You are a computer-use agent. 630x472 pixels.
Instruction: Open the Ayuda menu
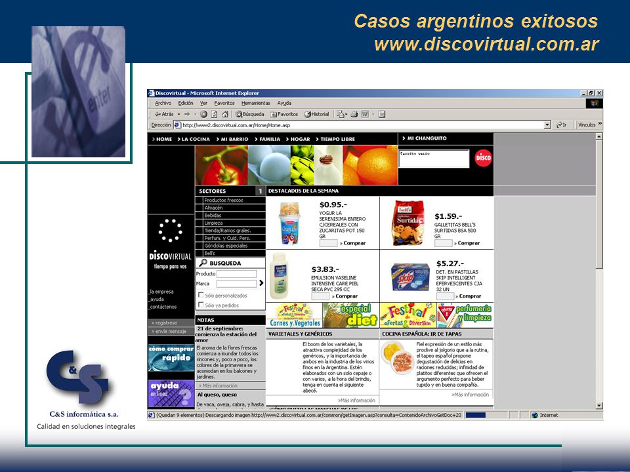pos(284,103)
